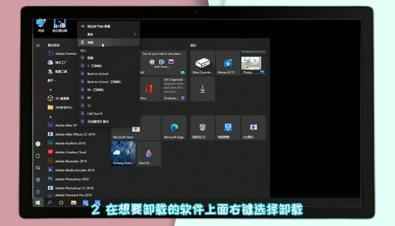Expand the Start menu hamburger navigation
This screenshot has width=395, height=226.
[x=38, y=45]
